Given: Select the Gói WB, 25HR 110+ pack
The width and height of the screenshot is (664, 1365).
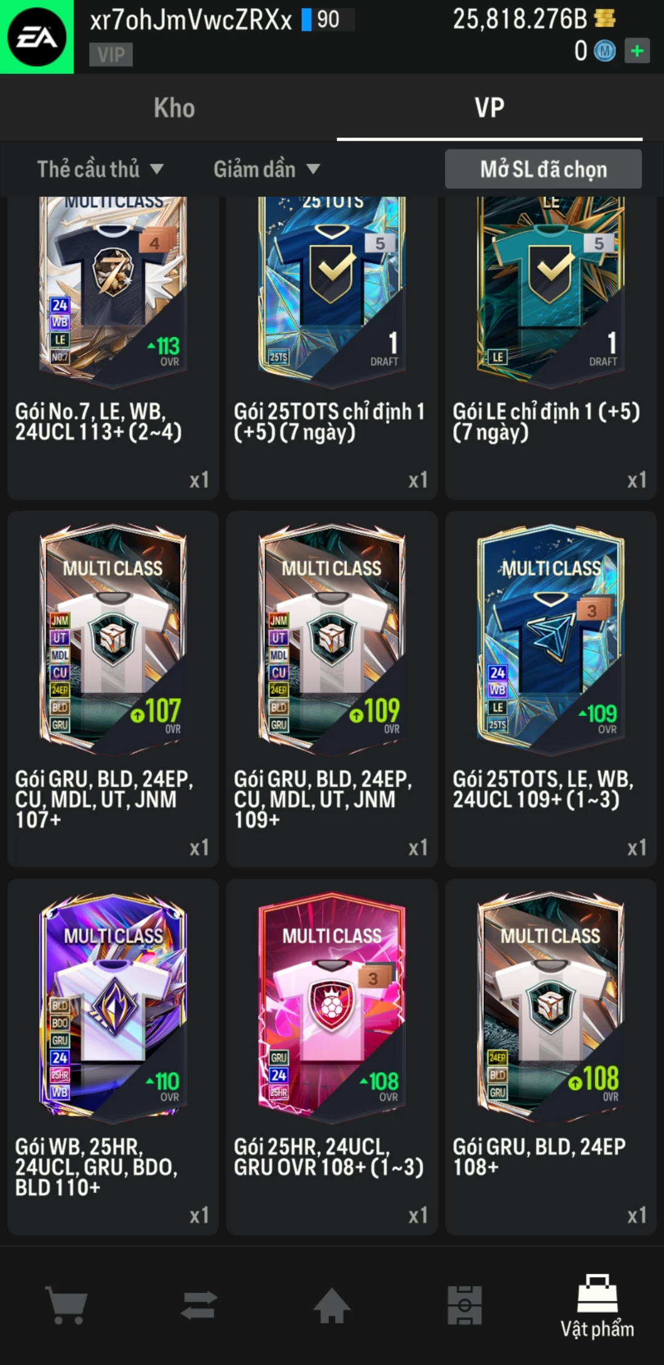Looking at the screenshot, I should [x=113, y=1058].
